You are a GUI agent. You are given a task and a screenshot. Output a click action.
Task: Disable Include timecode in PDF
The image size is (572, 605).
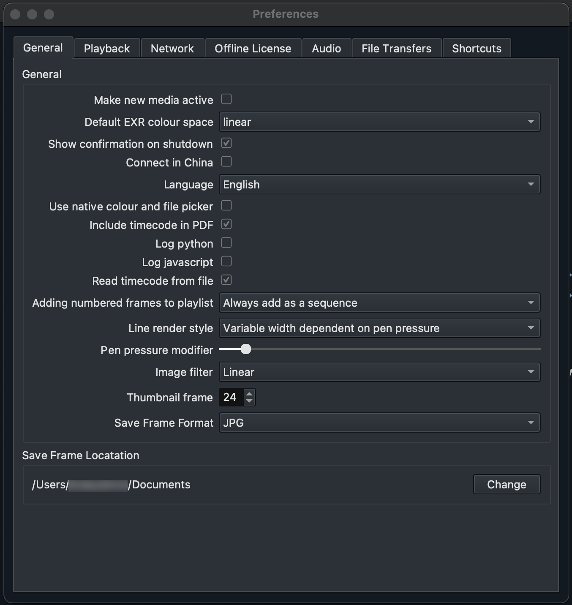click(226, 224)
